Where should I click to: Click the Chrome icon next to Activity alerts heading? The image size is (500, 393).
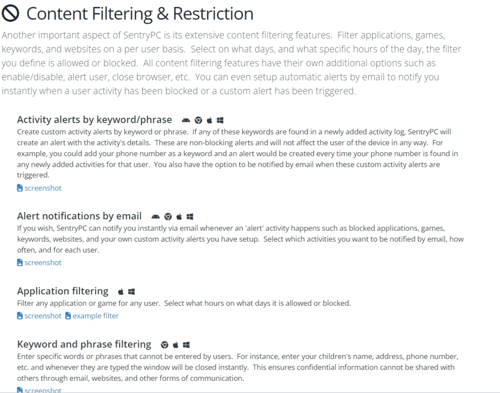198,120
